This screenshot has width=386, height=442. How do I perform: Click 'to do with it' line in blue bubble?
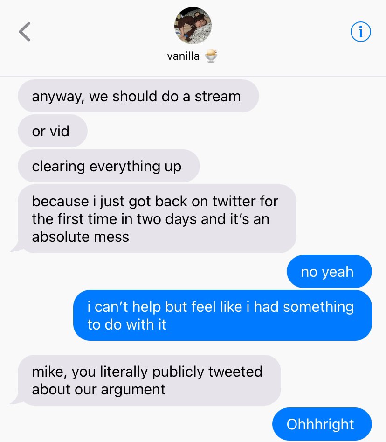click(127, 324)
